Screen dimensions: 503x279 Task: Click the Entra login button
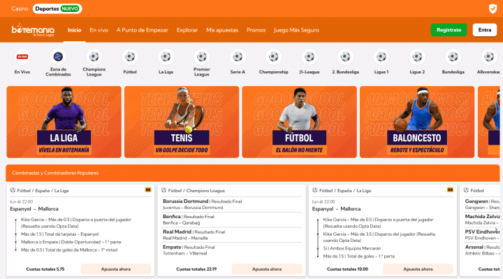[x=485, y=30]
